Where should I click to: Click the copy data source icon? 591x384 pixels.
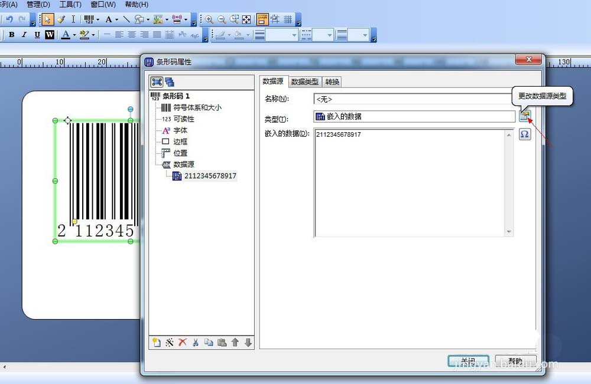(209, 342)
